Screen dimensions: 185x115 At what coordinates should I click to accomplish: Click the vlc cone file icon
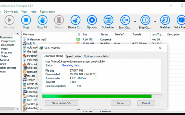(25, 64)
